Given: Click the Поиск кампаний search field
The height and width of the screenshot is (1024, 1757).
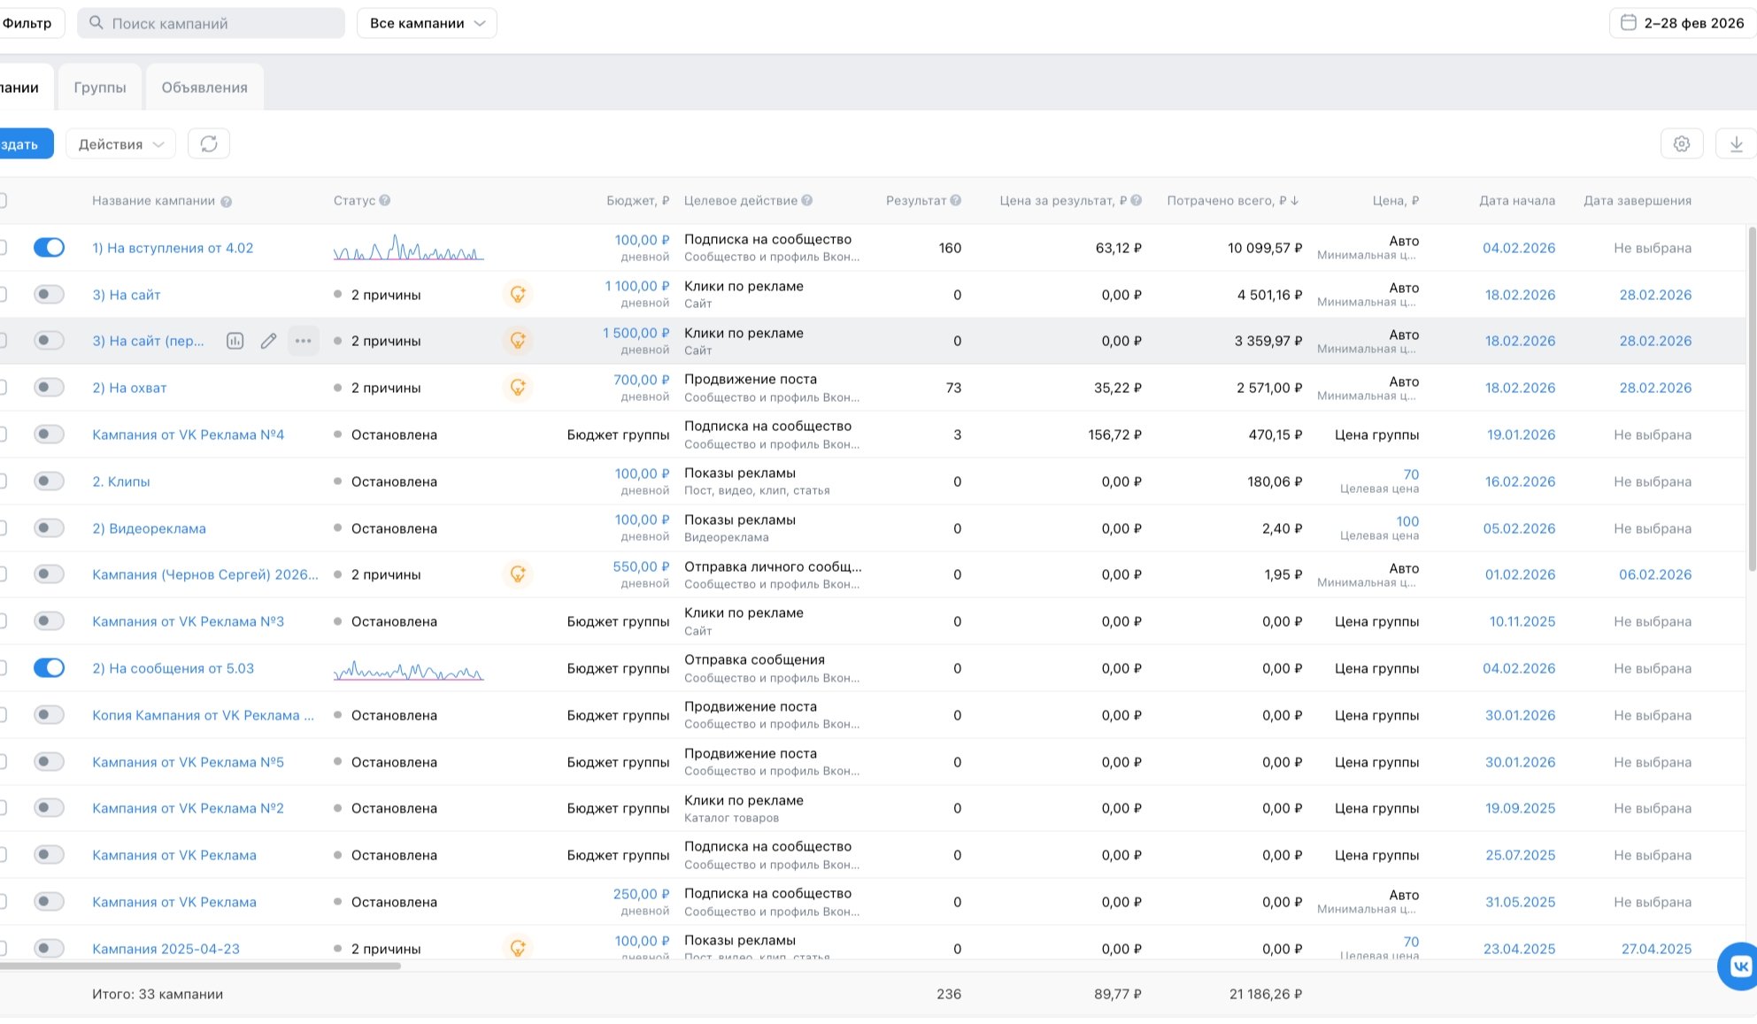Looking at the screenshot, I should [x=211, y=23].
